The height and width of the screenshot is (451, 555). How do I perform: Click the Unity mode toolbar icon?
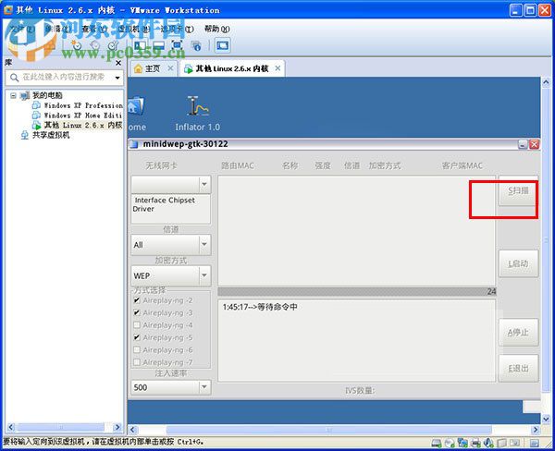coord(196,45)
